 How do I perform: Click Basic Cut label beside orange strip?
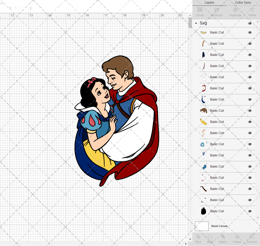217,44
